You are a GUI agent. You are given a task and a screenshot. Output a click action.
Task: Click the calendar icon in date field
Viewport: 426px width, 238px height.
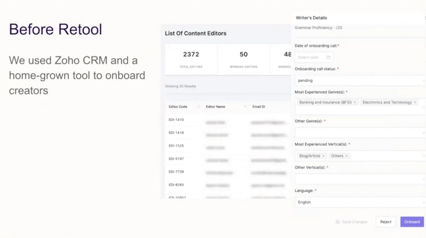tap(328, 57)
